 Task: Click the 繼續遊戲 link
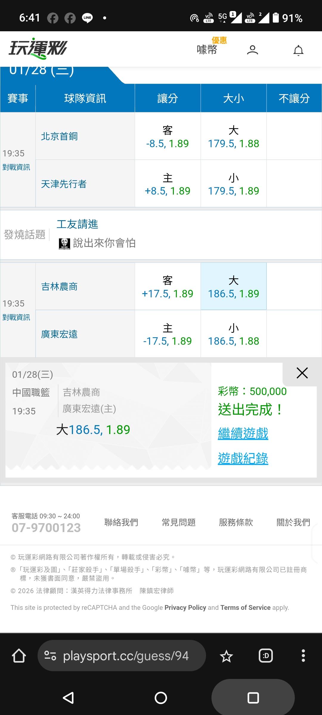click(243, 433)
